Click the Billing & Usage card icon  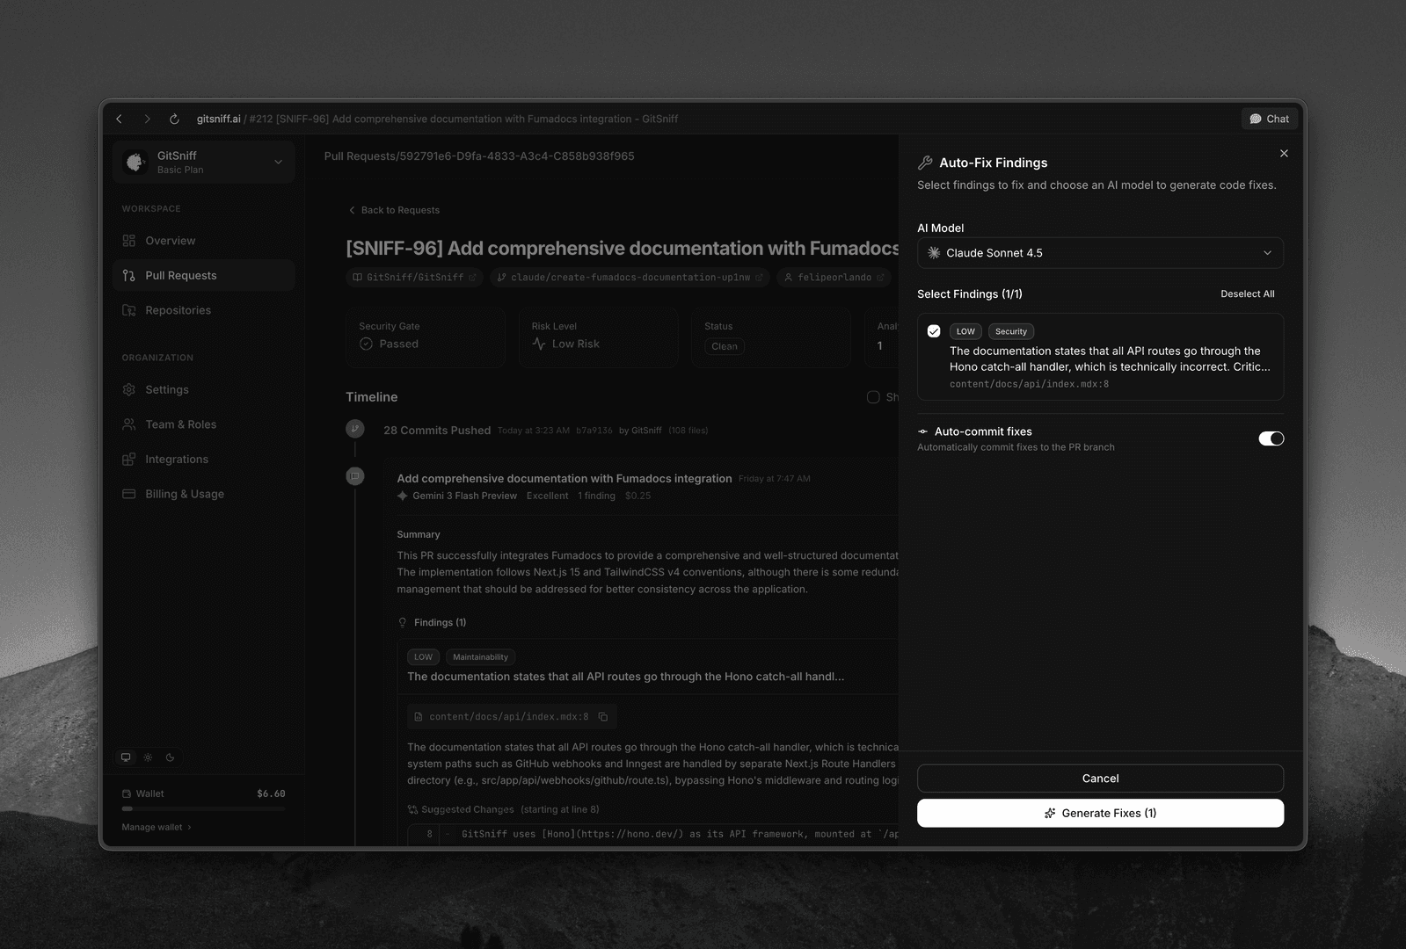129,494
